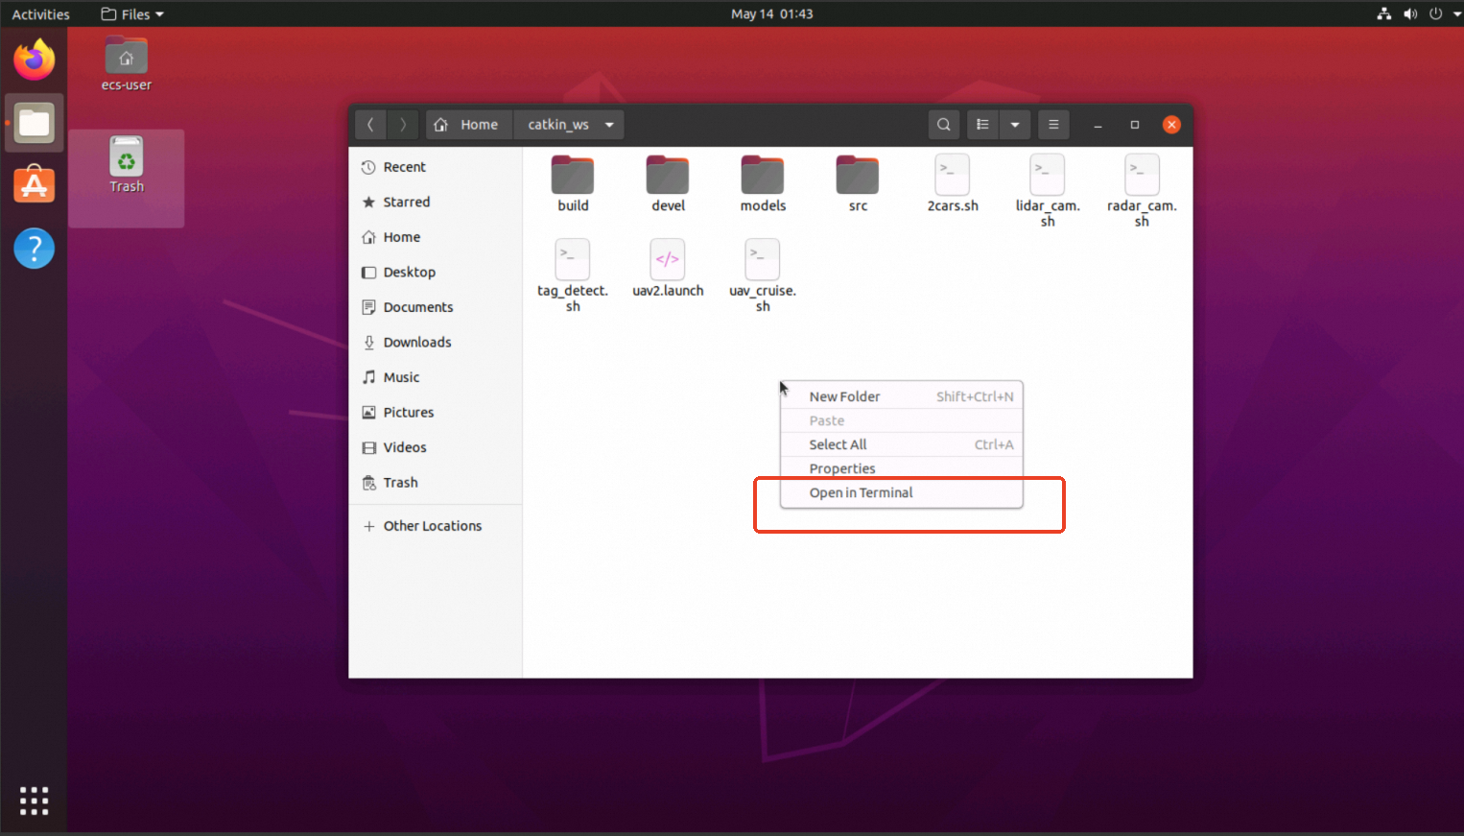Open Files app in the dock

(x=35, y=123)
